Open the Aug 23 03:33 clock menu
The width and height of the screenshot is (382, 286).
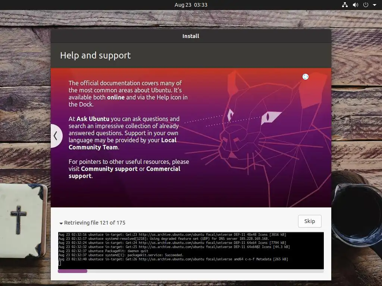point(191,5)
